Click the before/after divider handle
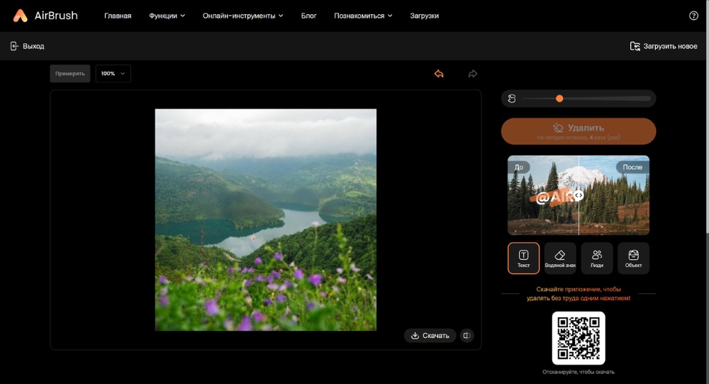Viewport: 709px width, 384px height. coord(579,195)
